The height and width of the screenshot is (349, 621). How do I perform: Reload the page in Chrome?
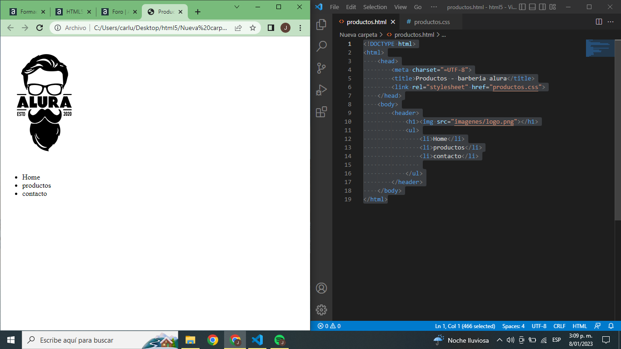pyautogui.click(x=40, y=28)
